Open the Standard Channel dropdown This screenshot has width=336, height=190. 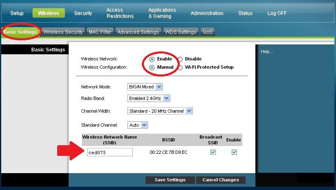coord(138,125)
